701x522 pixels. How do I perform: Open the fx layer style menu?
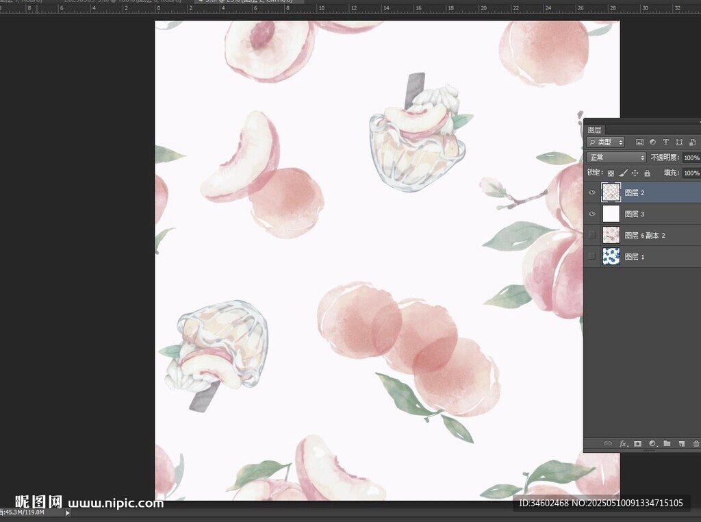[x=623, y=443]
